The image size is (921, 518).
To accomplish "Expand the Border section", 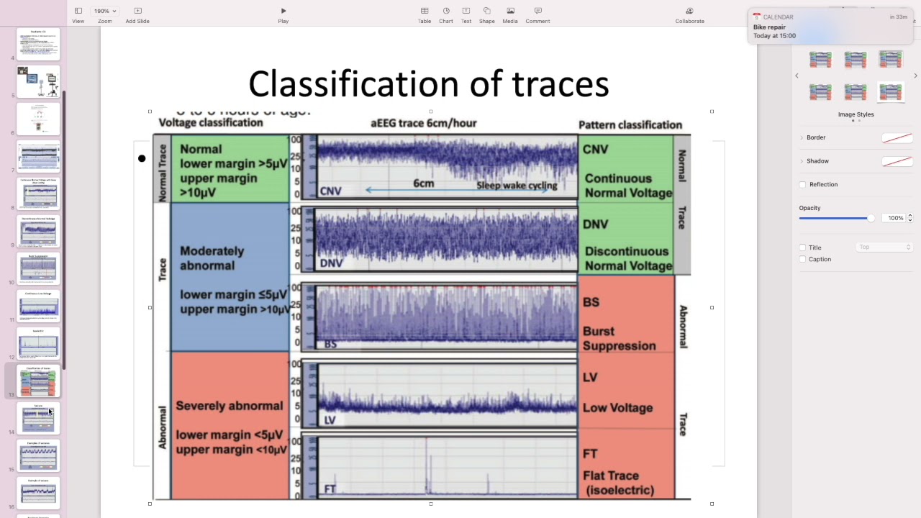I will coord(802,137).
